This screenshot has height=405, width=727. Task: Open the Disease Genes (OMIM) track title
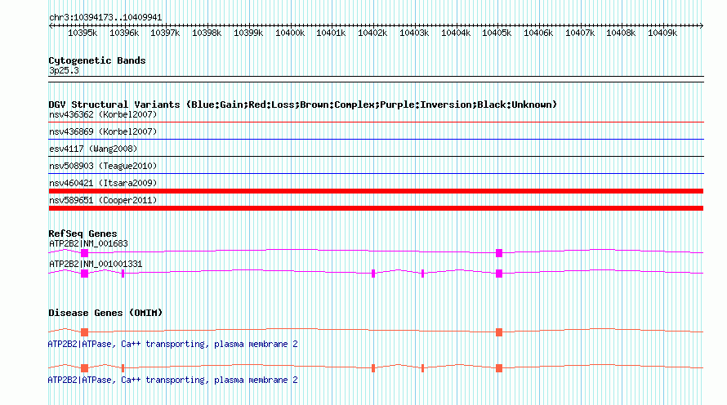105,313
